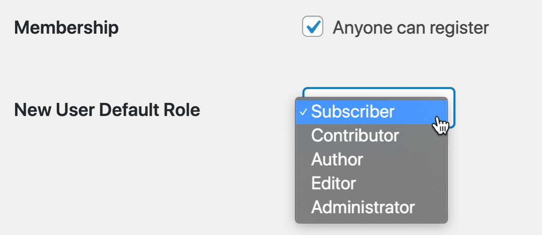Pick Author as the default role
The height and width of the screenshot is (235, 542).
click(x=337, y=159)
